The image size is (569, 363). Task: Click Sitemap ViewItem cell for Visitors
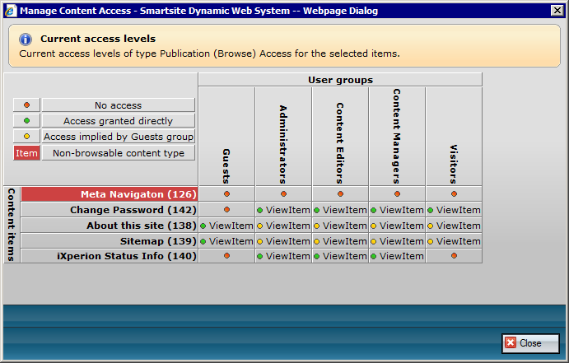coord(454,241)
